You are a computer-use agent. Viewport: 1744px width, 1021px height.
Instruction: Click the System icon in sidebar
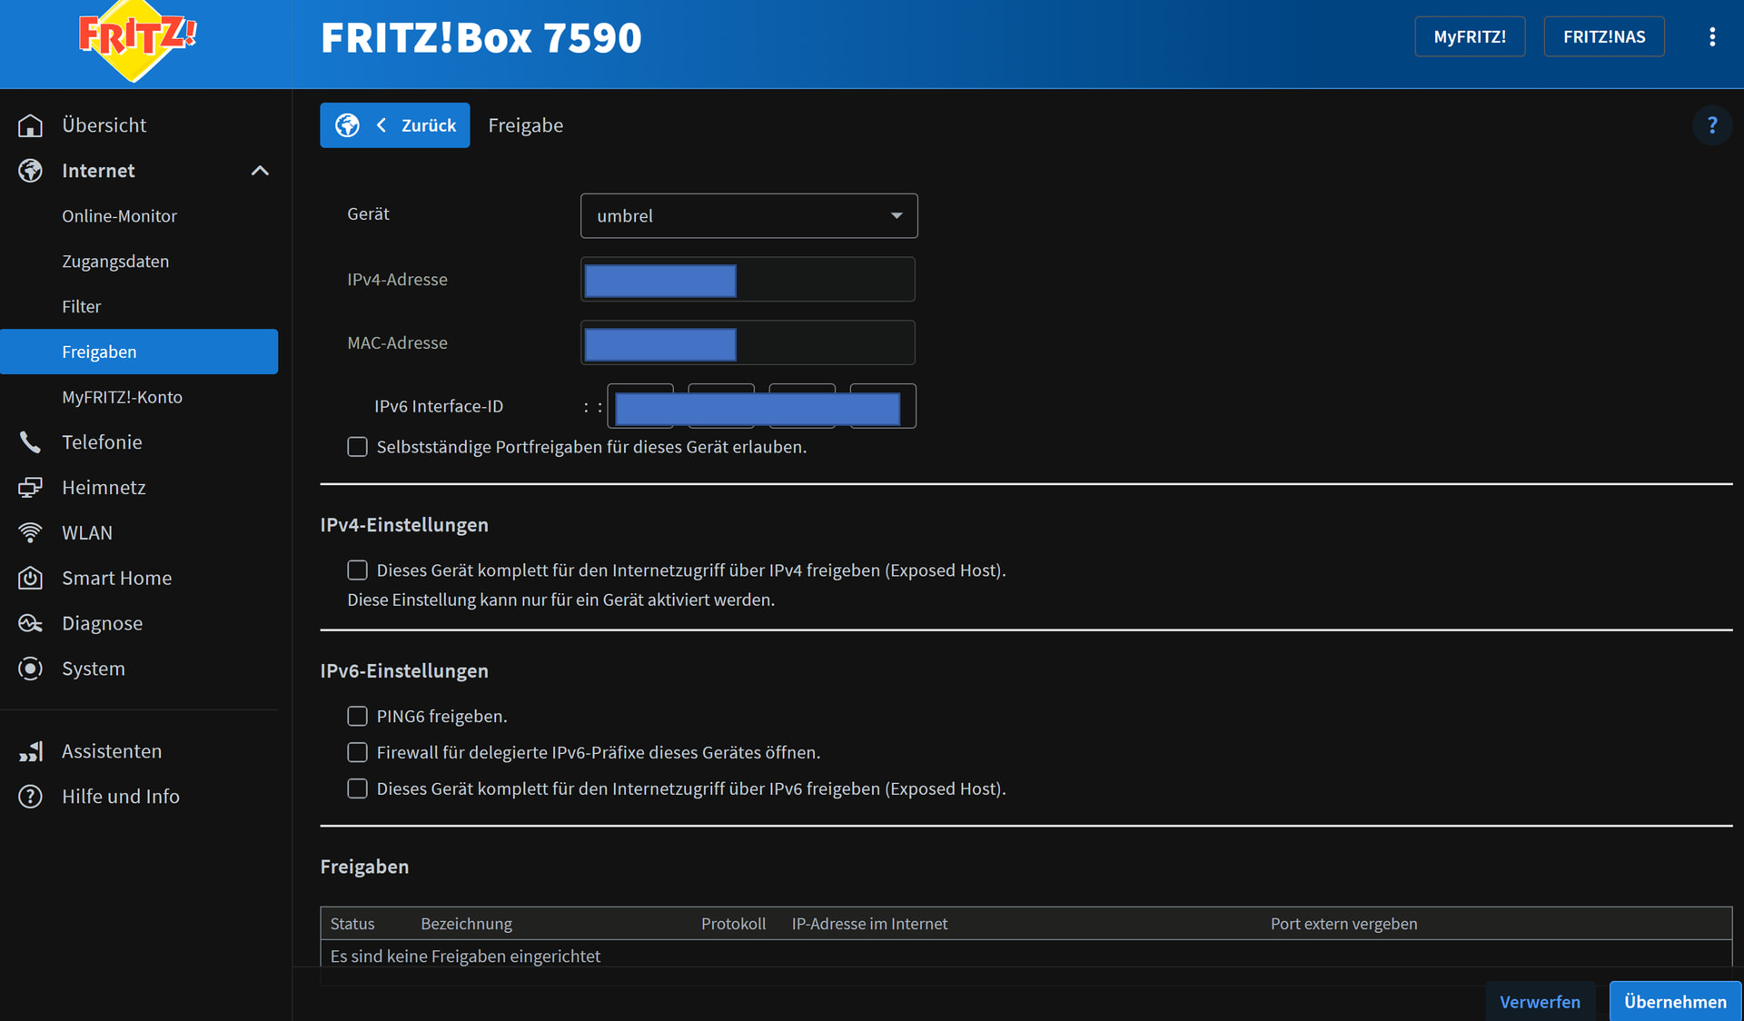30,669
